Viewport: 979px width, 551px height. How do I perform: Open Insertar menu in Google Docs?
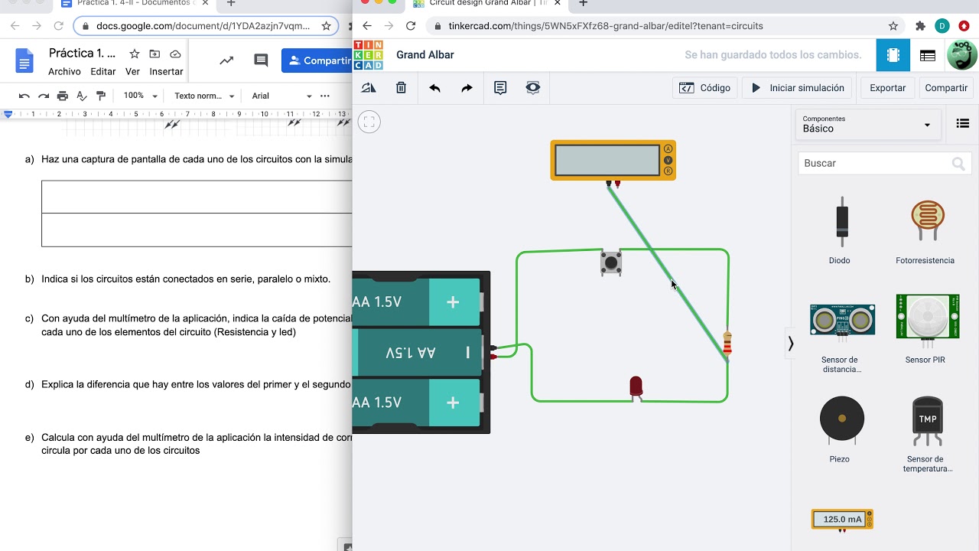(x=166, y=72)
